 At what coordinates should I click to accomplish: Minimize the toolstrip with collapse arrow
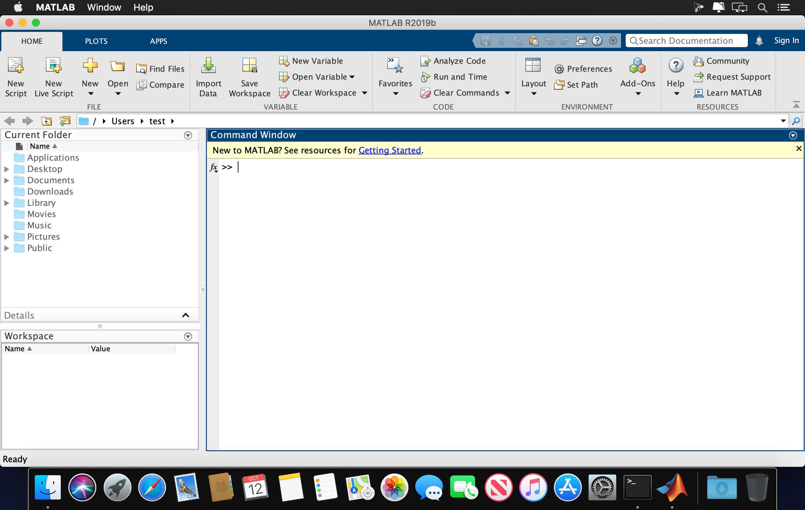click(796, 105)
